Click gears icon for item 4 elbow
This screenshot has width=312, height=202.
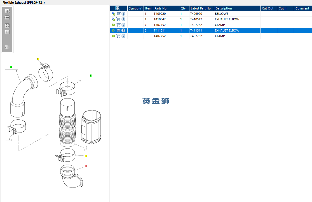tap(113, 19)
